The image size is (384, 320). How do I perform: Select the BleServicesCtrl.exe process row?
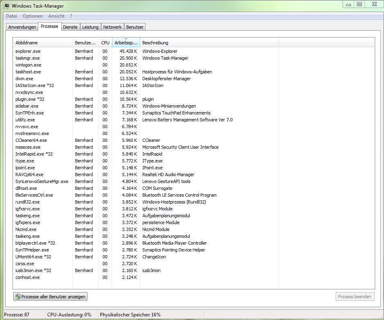tap(146, 195)
